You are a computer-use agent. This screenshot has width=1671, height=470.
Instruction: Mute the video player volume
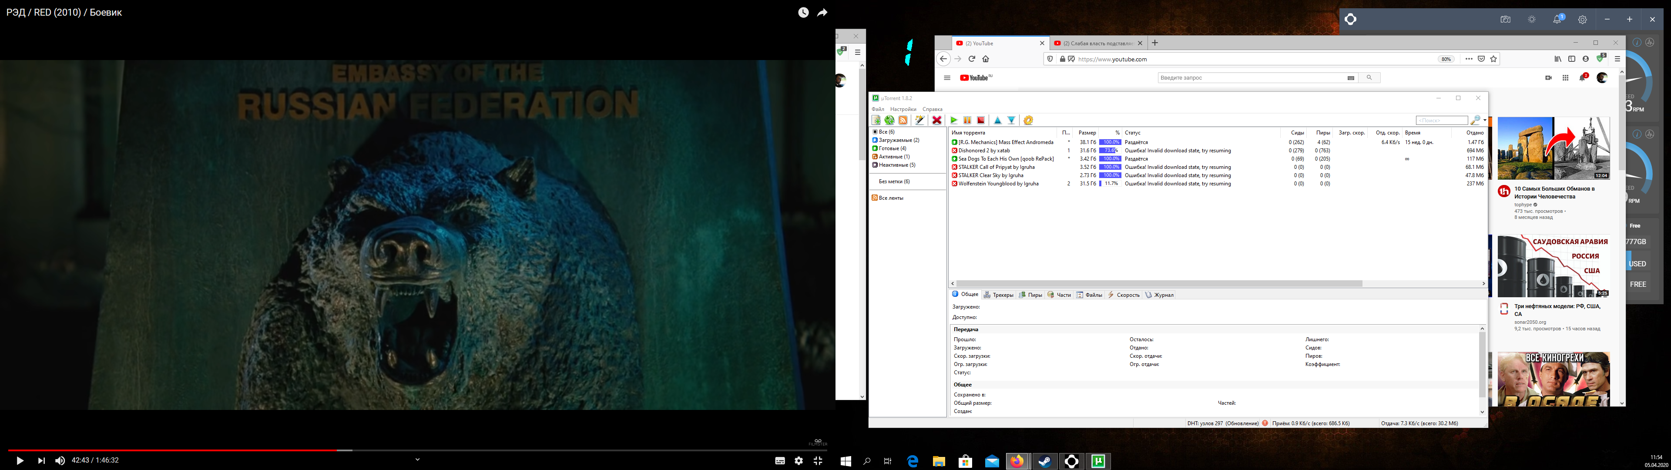pyautogui.click(x=60, y=460)
